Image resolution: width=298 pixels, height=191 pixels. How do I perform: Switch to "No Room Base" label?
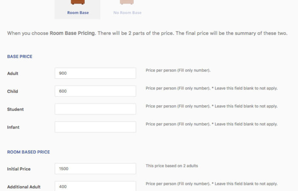[x=127, y=13]
